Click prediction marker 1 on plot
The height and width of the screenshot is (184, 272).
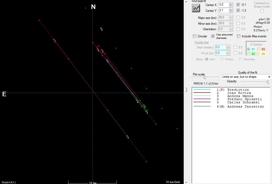101,28
